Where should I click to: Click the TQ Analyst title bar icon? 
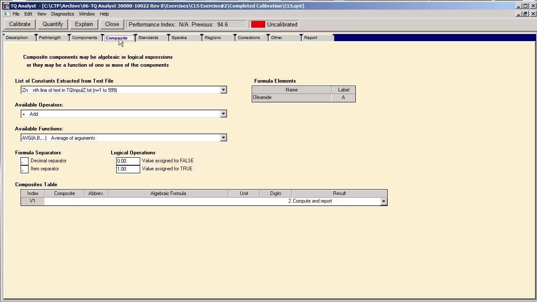pos(6,6)
